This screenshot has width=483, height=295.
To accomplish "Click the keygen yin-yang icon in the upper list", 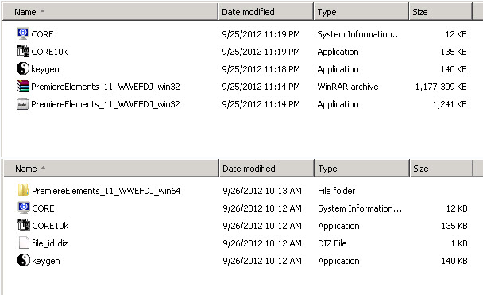I will click(x=23, y=68).
